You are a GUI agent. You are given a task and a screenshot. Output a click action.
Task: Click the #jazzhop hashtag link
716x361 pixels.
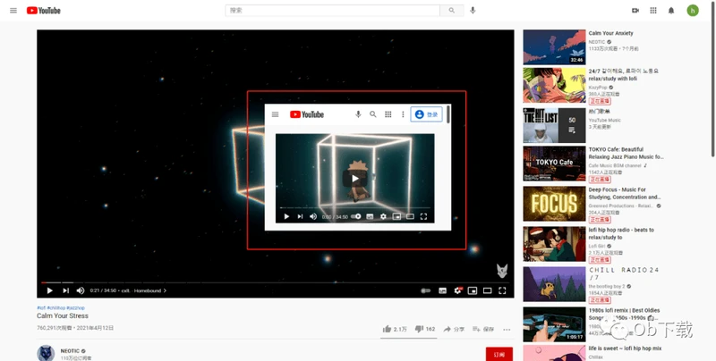[x=75, y=308]
